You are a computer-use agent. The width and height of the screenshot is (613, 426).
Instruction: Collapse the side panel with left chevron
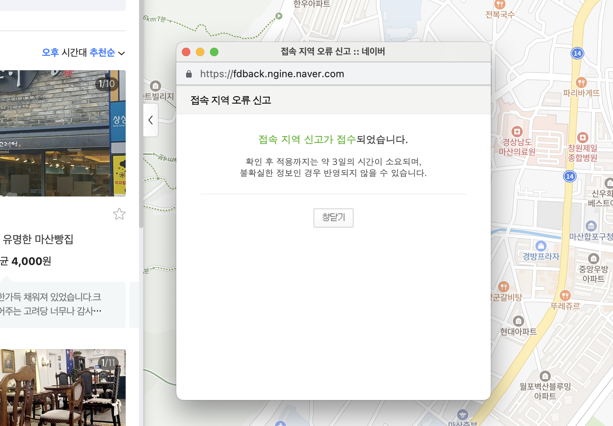(x=151, y=120)
